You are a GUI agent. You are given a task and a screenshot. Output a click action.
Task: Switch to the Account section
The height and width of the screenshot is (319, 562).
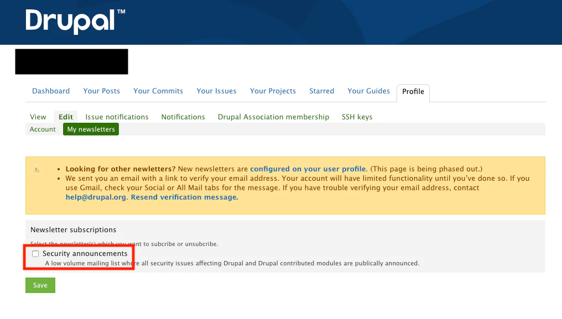[43, 129]
